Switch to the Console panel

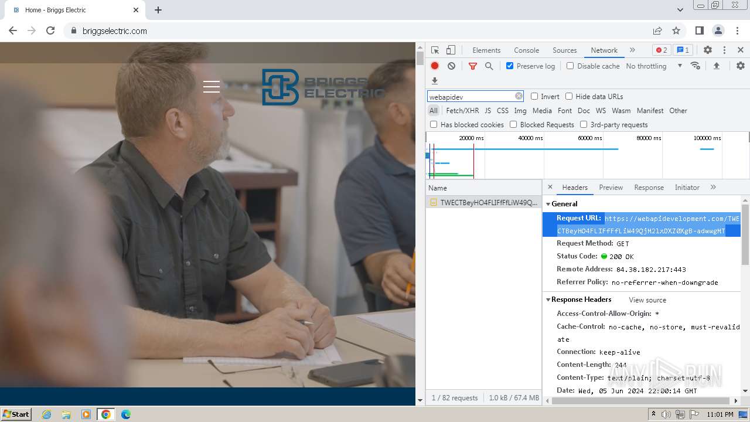pyautogui.click(x=526, y=50)
